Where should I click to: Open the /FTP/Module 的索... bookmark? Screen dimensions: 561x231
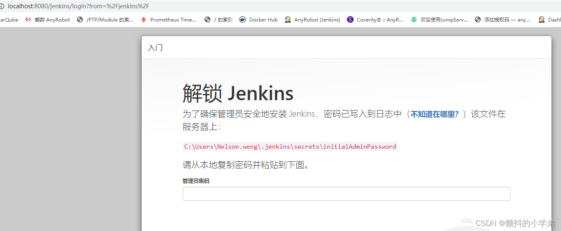[x=105, y=19]
